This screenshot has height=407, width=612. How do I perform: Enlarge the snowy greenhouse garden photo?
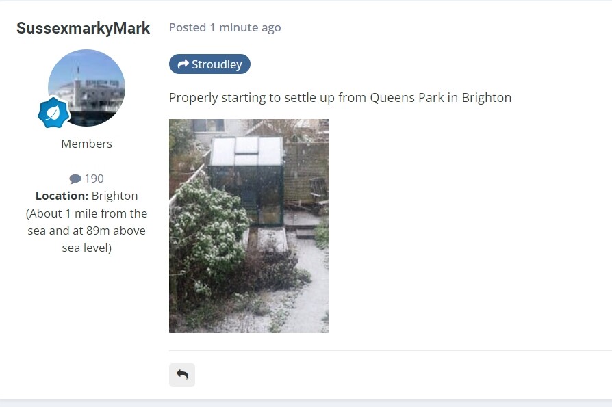coord(248,226)
